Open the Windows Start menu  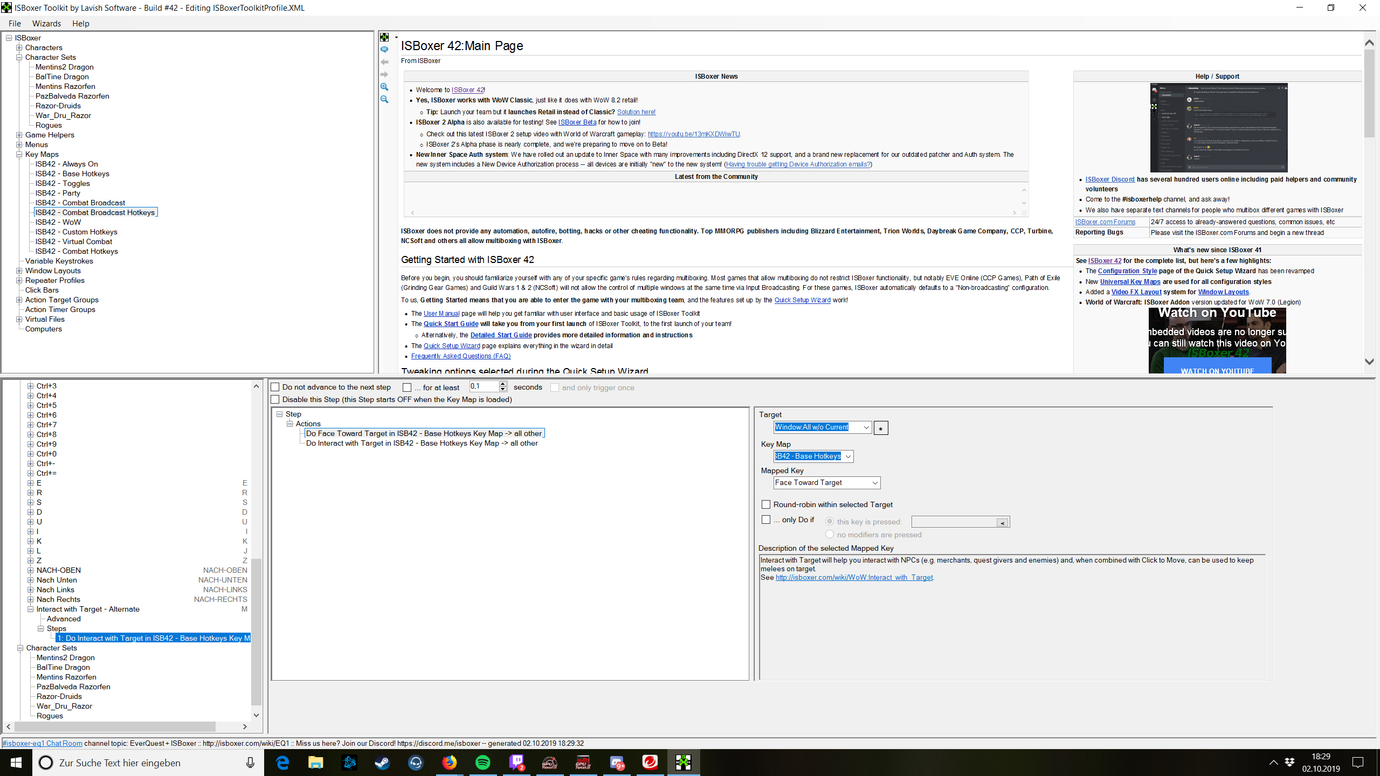point(16,763)
